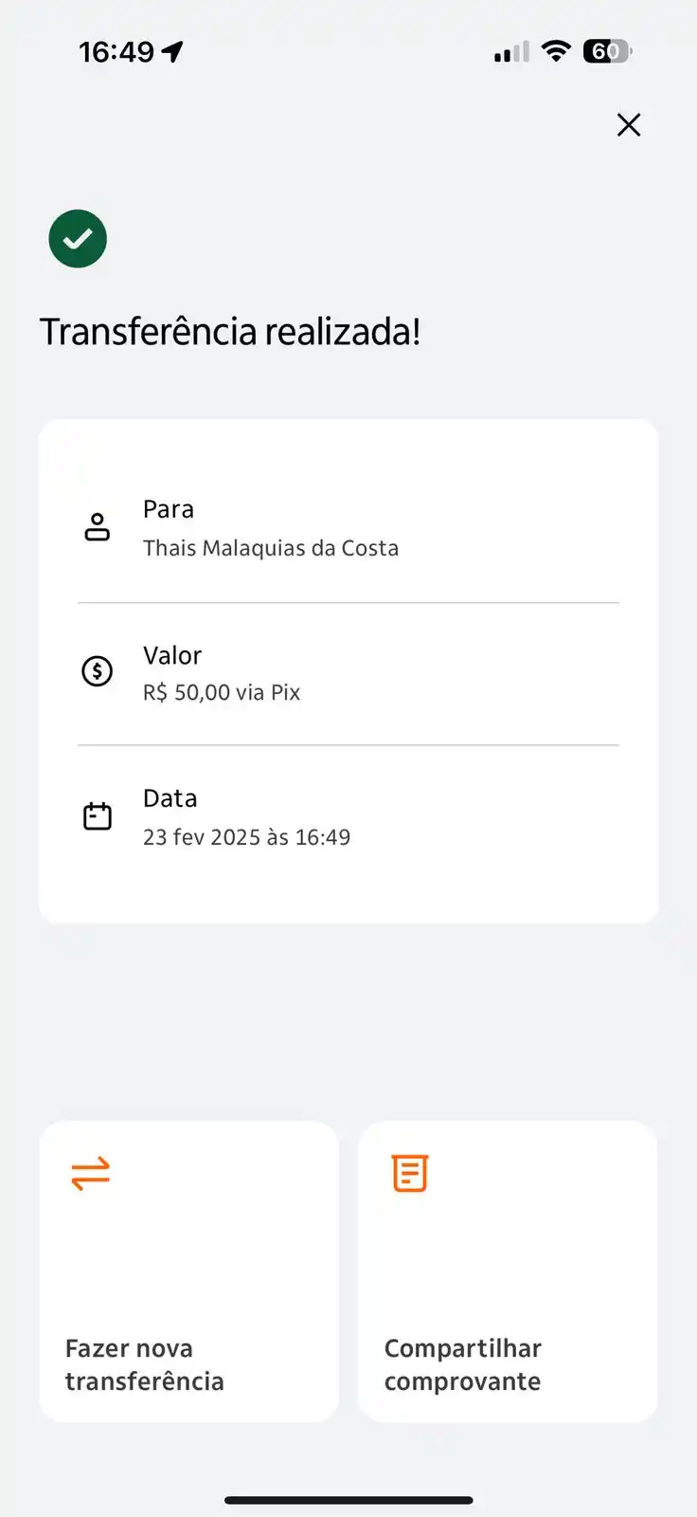Tap the recipient name Thais Malaquias da Costa

[x=271, y=548]
